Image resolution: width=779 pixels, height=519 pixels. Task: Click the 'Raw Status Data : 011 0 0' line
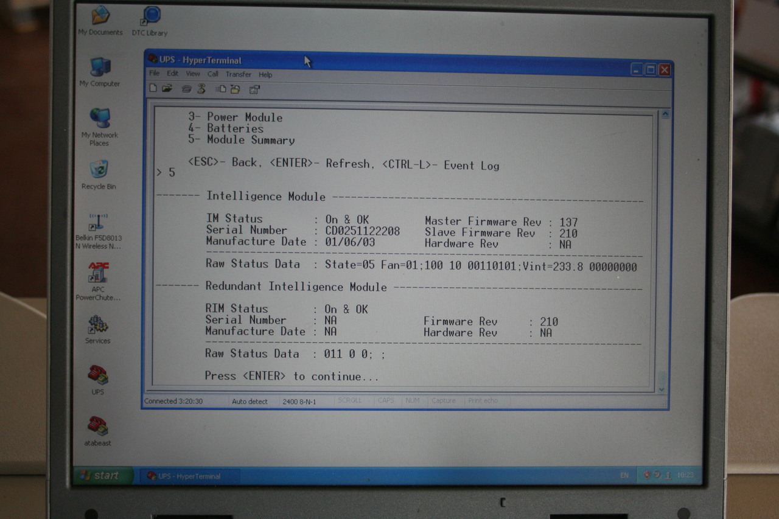295,354
